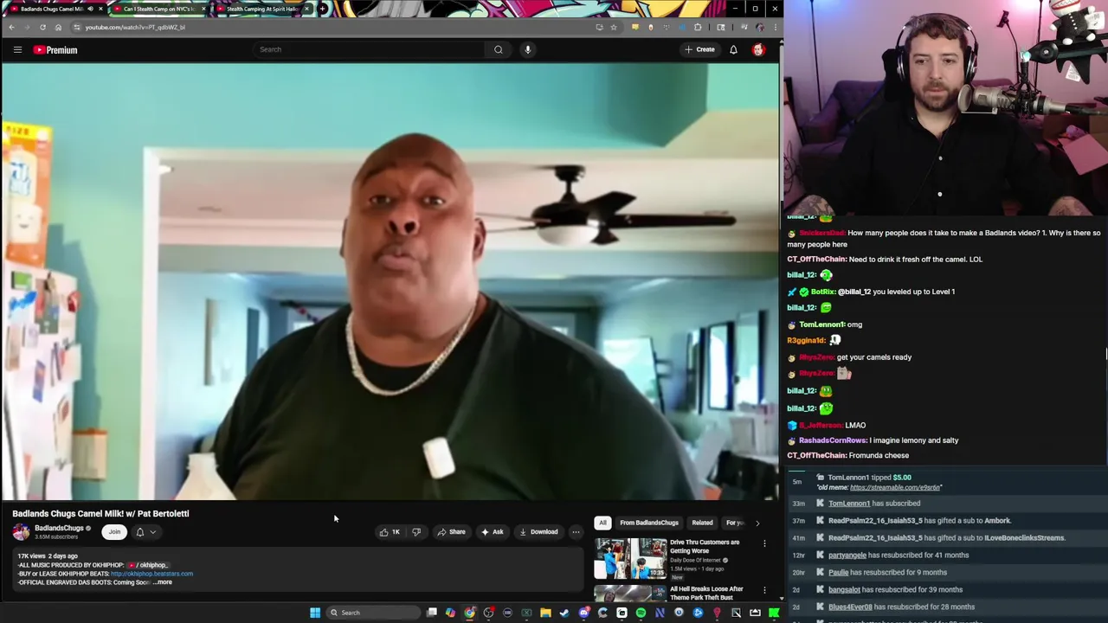Screen dimensions: 1108x623
Task: Click Blues4Ever08 in resubscribed event
Action: (x=850, y=607)
